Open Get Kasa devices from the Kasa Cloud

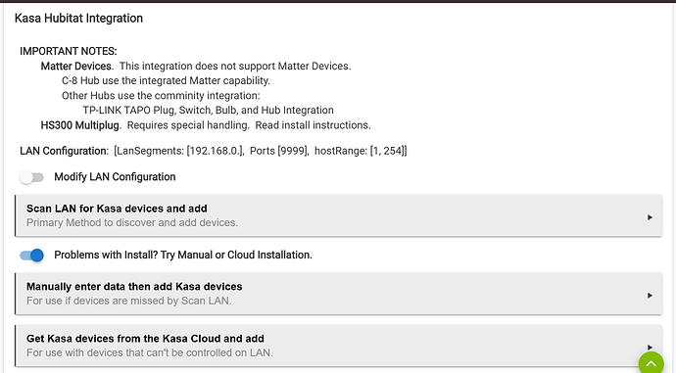point(338,346)
